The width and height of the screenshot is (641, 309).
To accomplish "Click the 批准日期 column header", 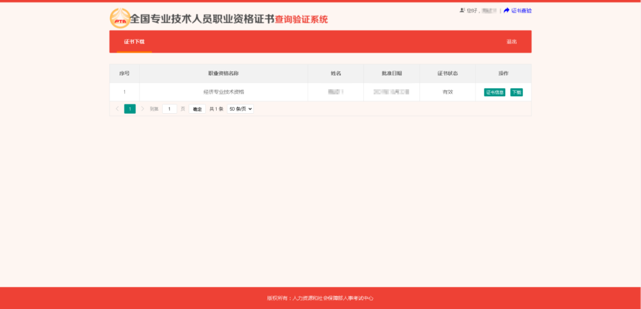I will (x=391, y=74).
